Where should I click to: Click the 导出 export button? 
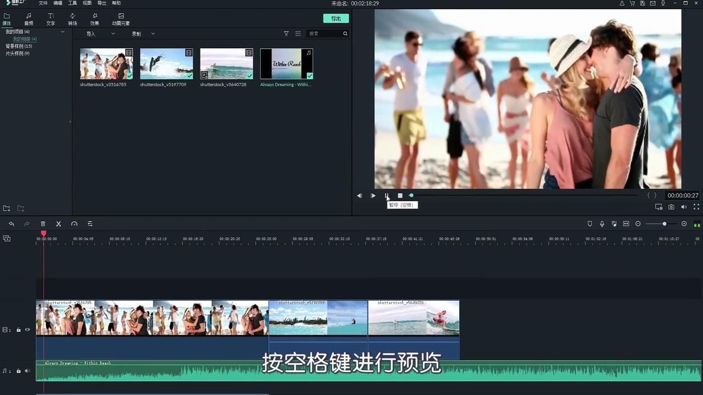pyautogui.click(x=336, y=18)
